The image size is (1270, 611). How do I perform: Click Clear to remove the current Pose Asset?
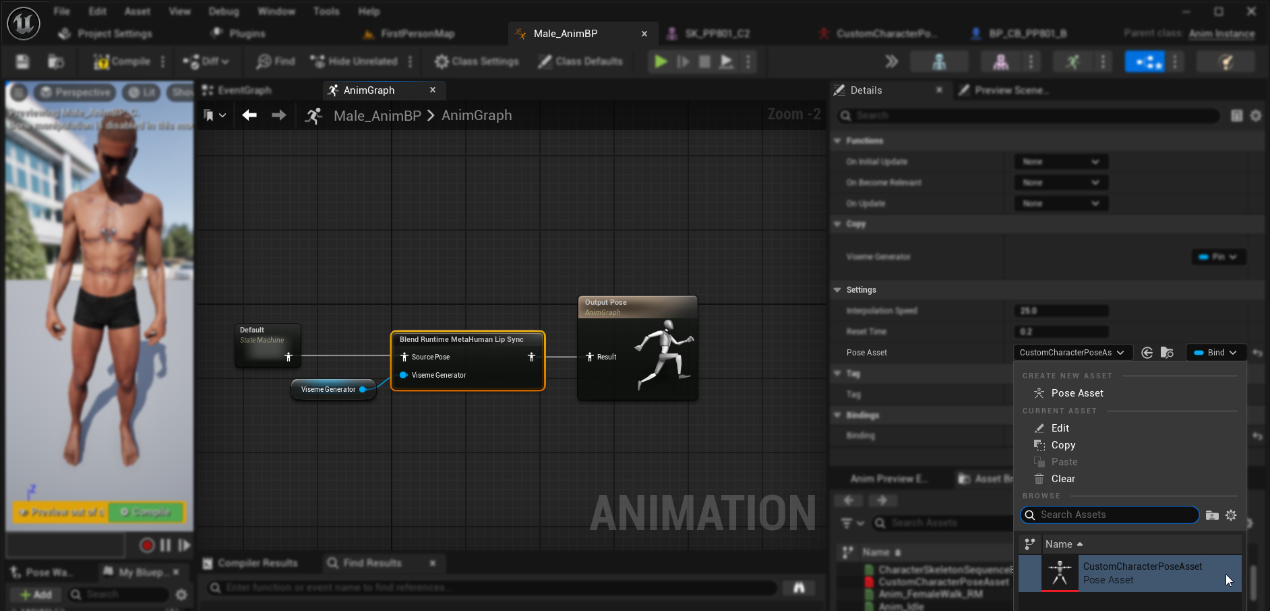click(x=1062, y=479)
